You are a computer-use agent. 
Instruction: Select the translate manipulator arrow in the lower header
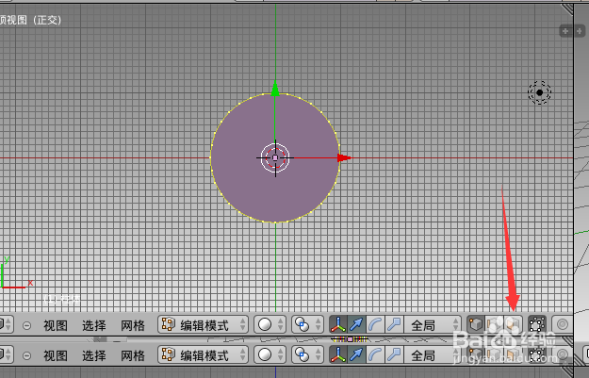(356, 354)
